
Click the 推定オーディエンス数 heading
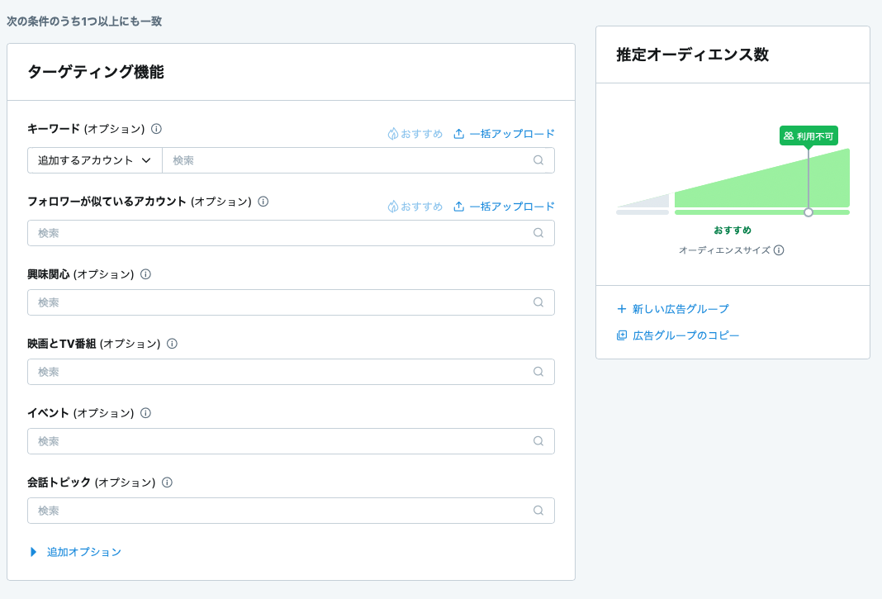pyautogui.click(x=692, y=55)
